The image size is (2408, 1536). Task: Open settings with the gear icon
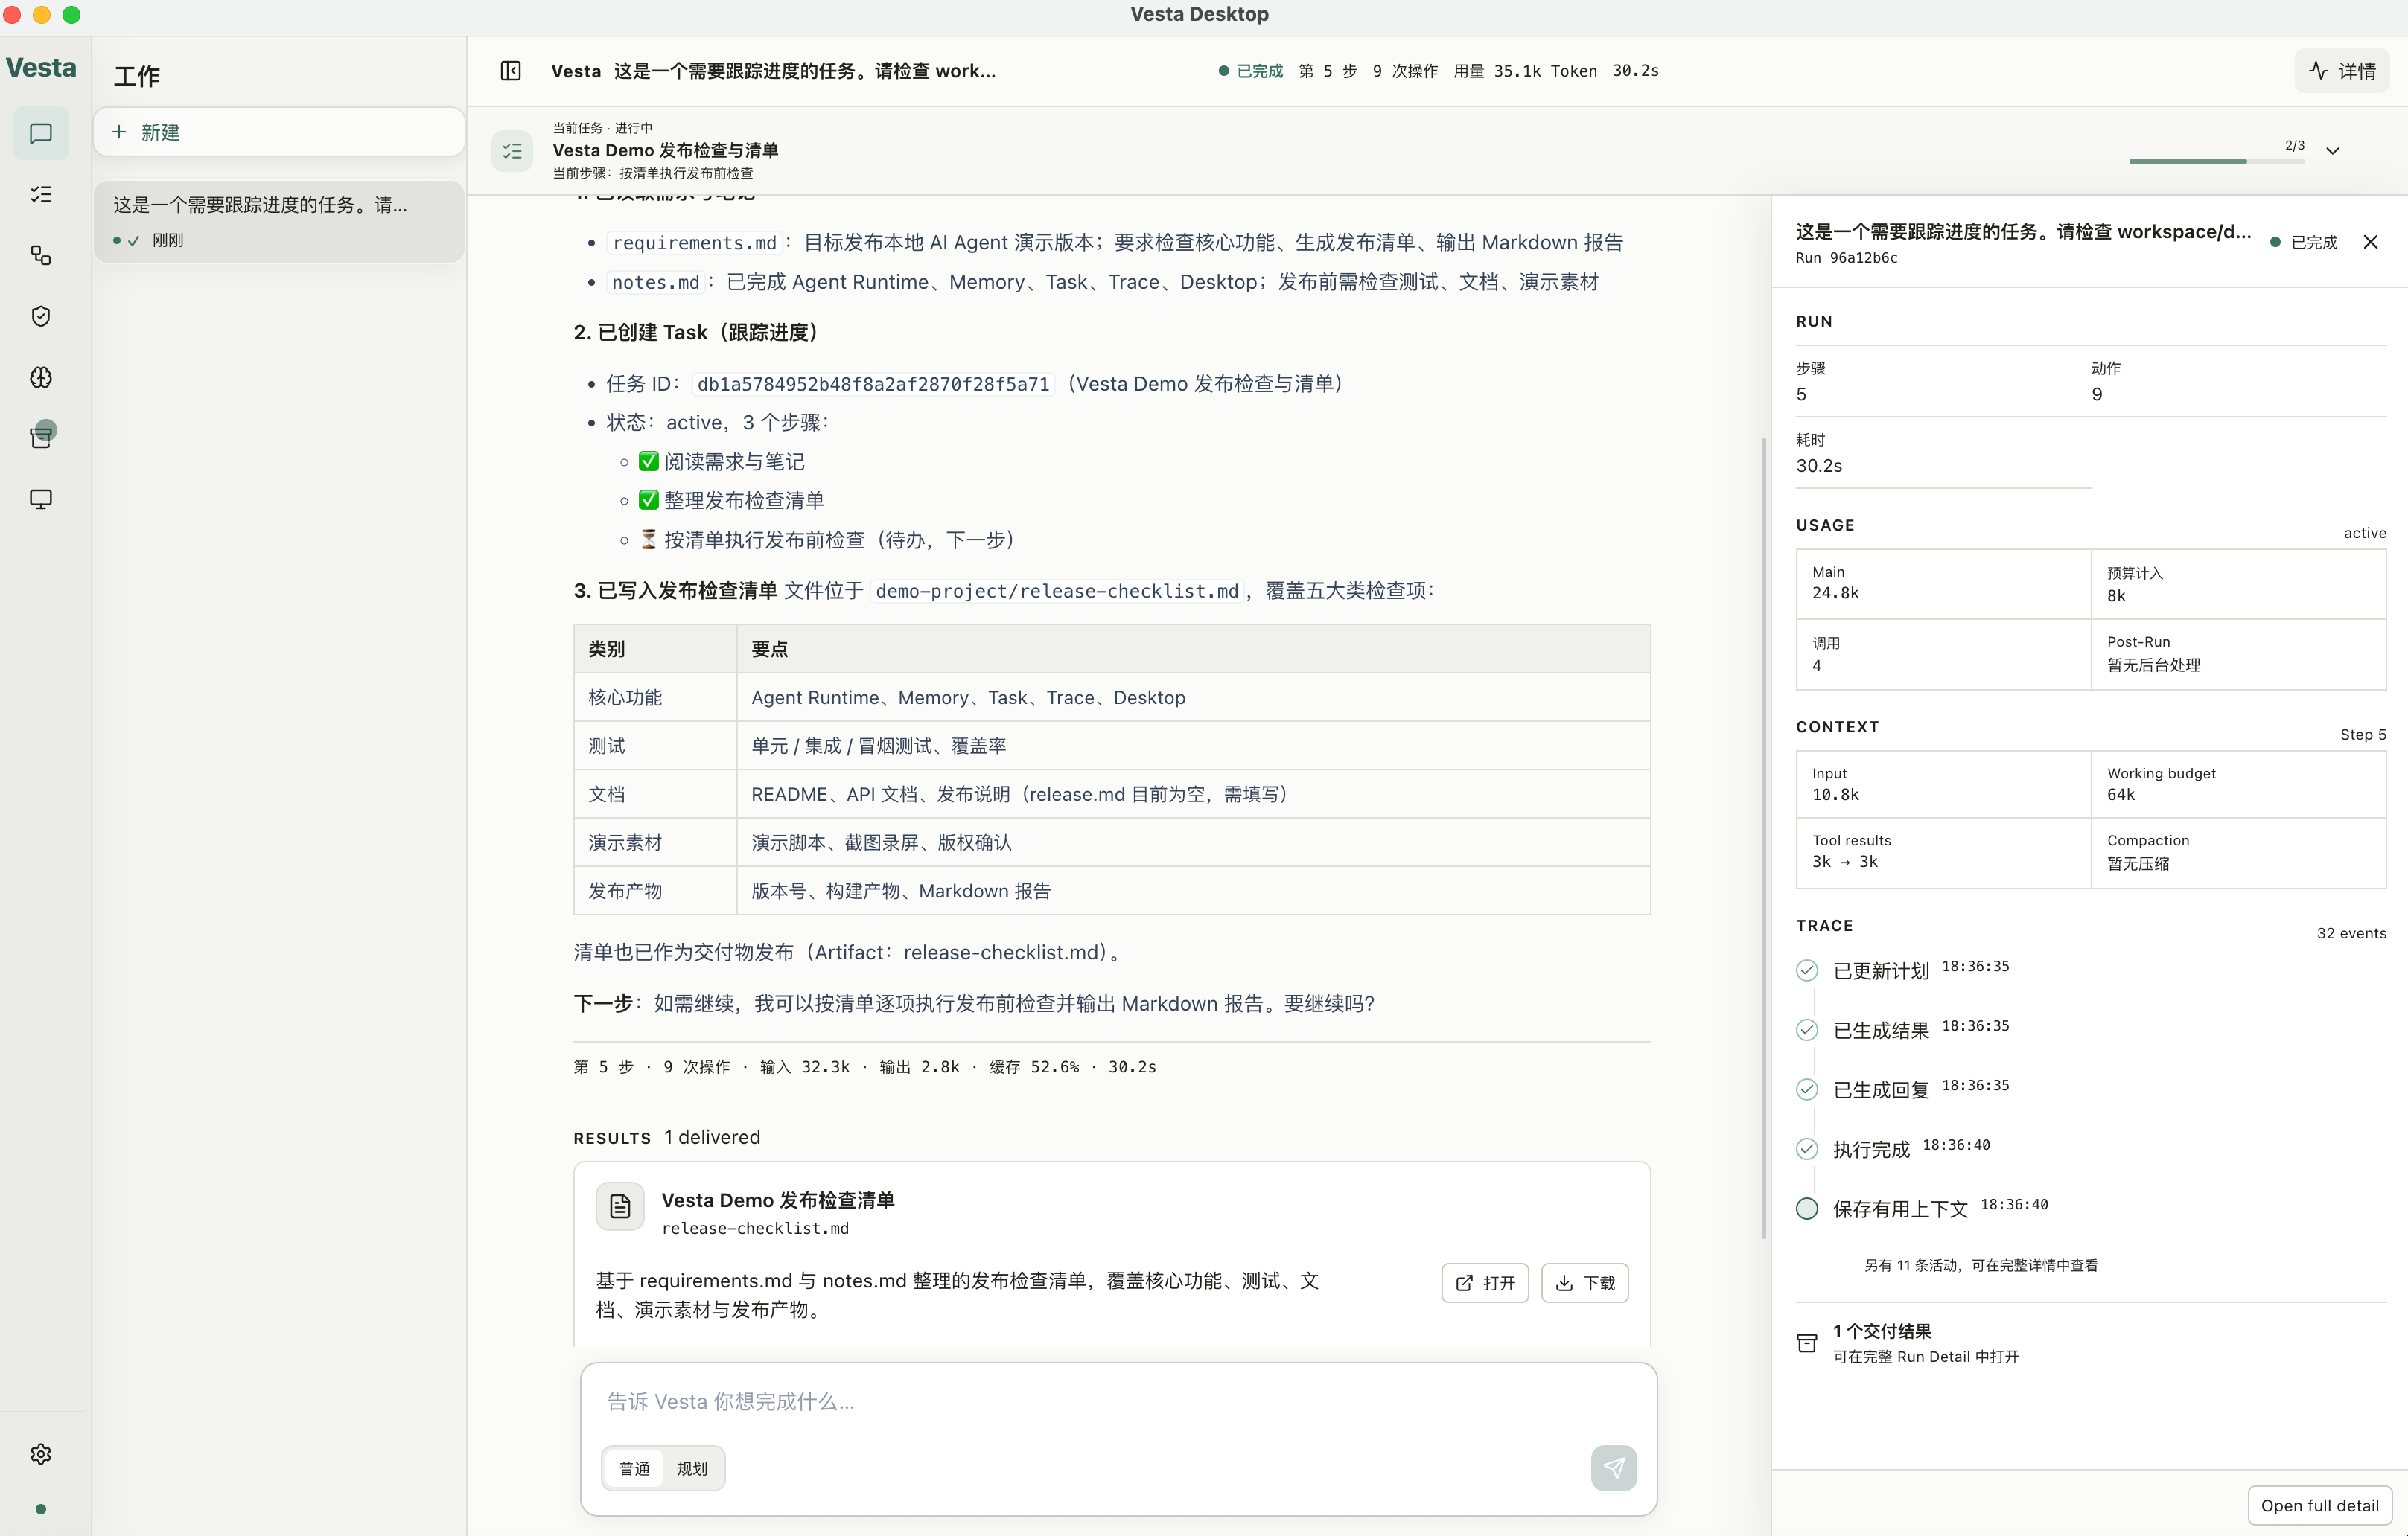[41, 1453]
